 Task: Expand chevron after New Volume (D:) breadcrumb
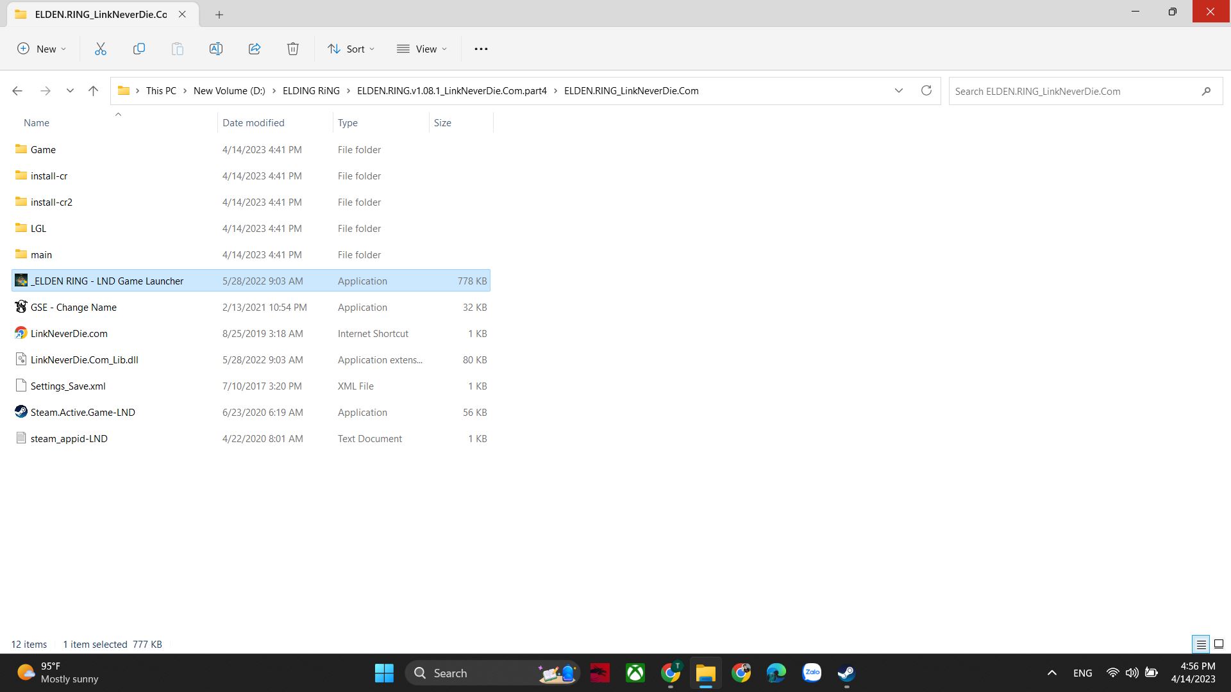[x=274, y=91]
